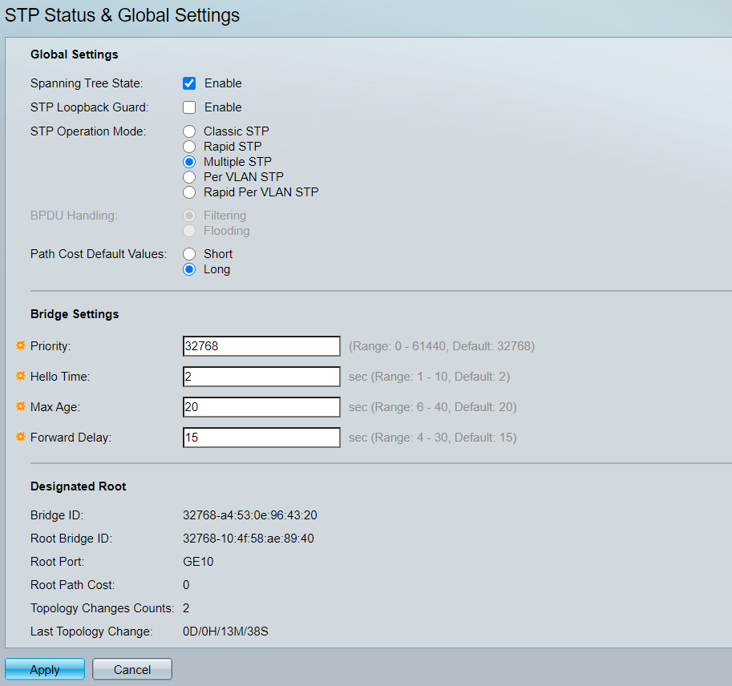Click the Root Port value GE10
Screen dimensions: 732x686
tap(198, 562)
